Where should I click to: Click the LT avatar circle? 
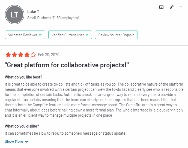click(14, 15)
